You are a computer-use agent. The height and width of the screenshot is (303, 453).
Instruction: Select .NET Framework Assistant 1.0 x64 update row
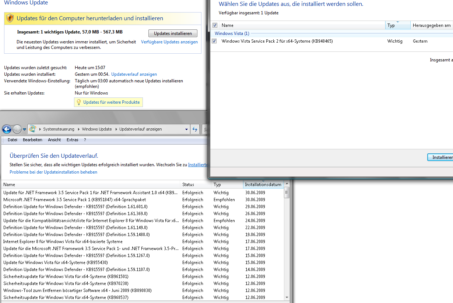[x=143, y=193]
